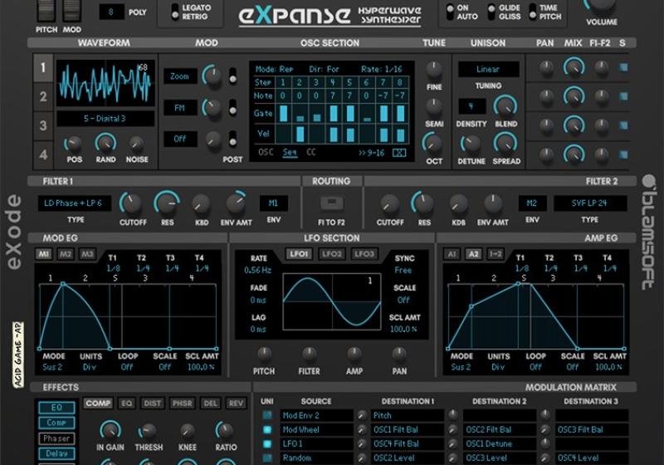Adjust Filter 1 CUTOFF knob
The image size is (664, 465).
click(130, 203)
